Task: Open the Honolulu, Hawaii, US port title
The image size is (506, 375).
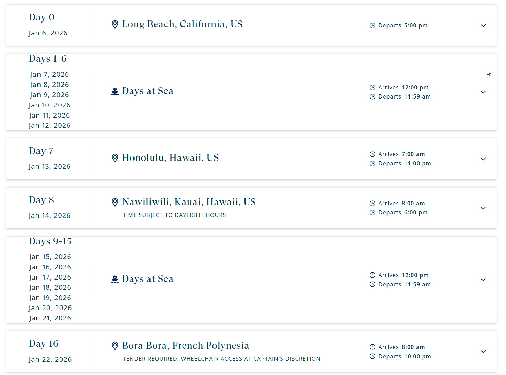Action: tap(170, 158)
